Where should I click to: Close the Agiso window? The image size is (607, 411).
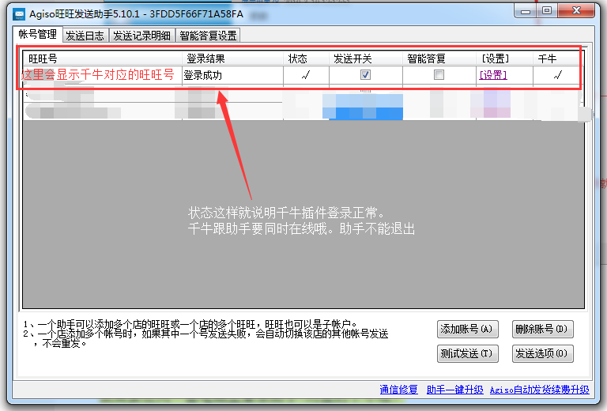[576, 11]
